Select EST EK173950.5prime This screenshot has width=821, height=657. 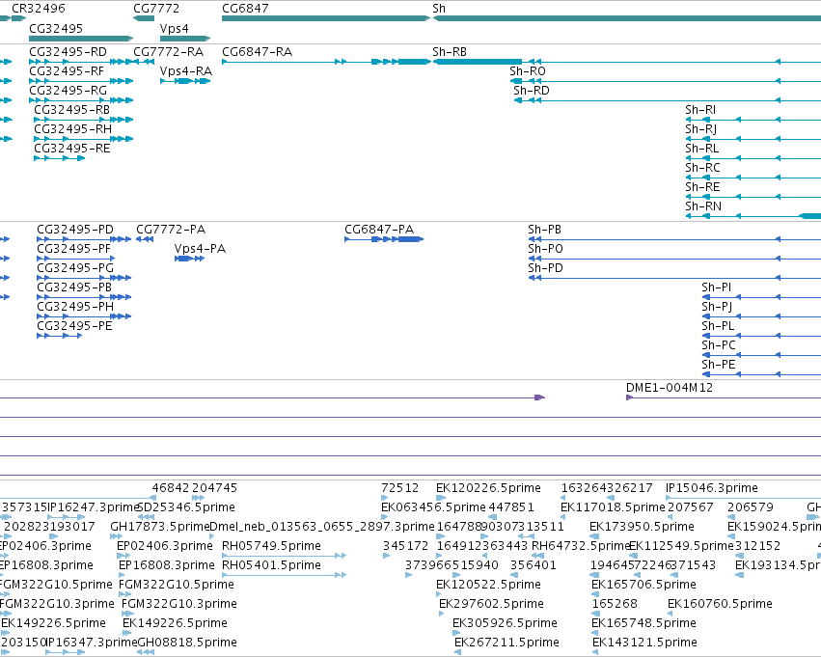[x=642, y=527]
